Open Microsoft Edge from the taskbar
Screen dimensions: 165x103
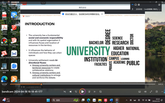[88, 100]
